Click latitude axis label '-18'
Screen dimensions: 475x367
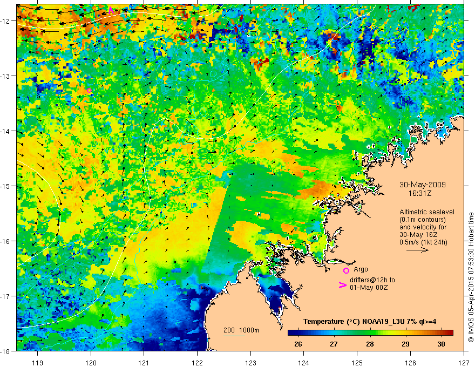point(6,351)
